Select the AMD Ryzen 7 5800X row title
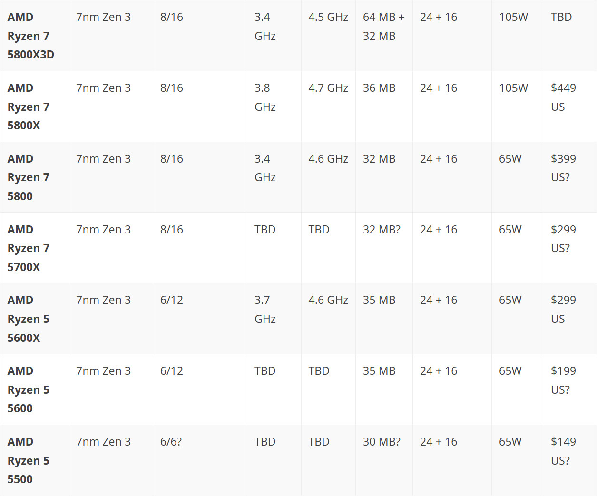Viewport: 597px width, 496px height. coord(29,107)
